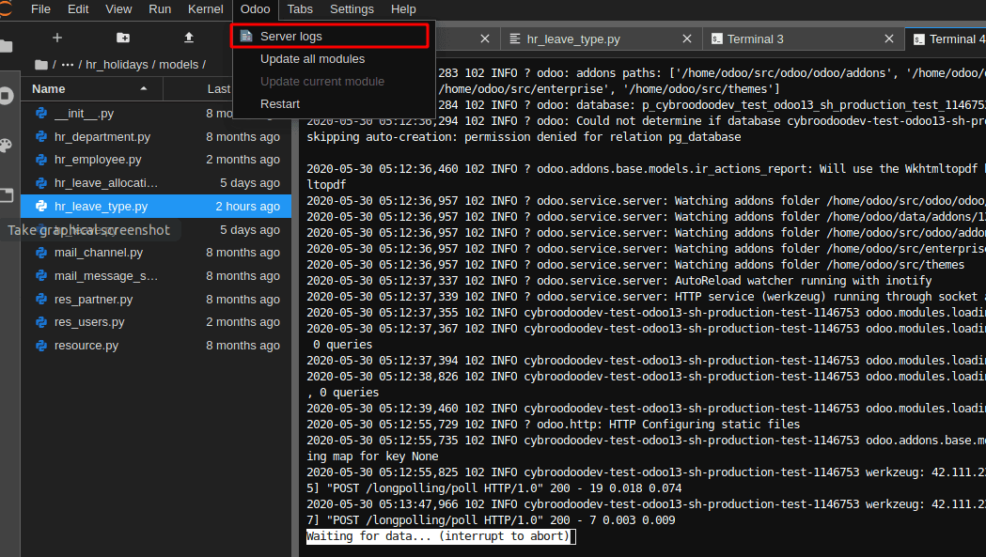Open the command palette sidebar icon
The width and height of the screenshot is (986, 557).
[x=7, y=146]
